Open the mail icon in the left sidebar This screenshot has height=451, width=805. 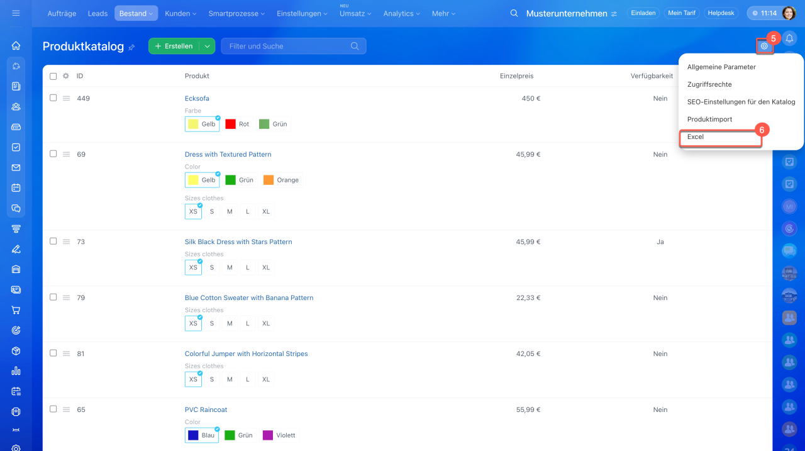pos(16,167)
